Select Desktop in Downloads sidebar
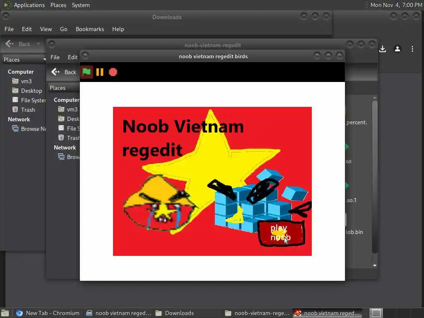The image size is (424, 318). pyautogui.click(x=27, y=91)
